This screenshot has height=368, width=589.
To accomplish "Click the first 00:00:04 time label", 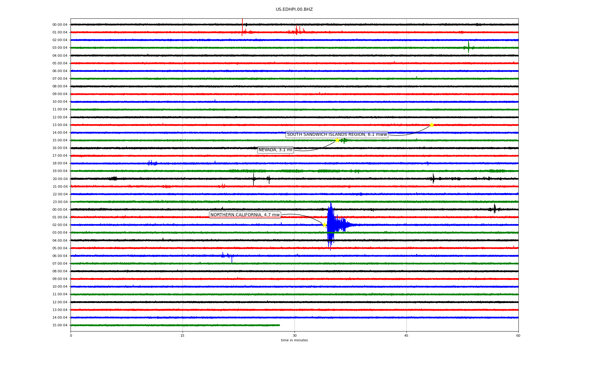I will pos(60,25).
